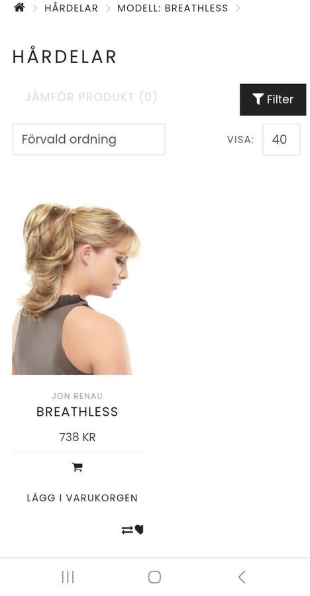
Task: Tap the compare arrows icon on Breathless
Action: 127,530
